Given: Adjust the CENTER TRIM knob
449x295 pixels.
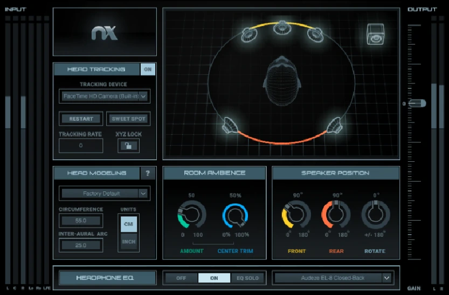Looking at the screenshot, I should (236, 215).
